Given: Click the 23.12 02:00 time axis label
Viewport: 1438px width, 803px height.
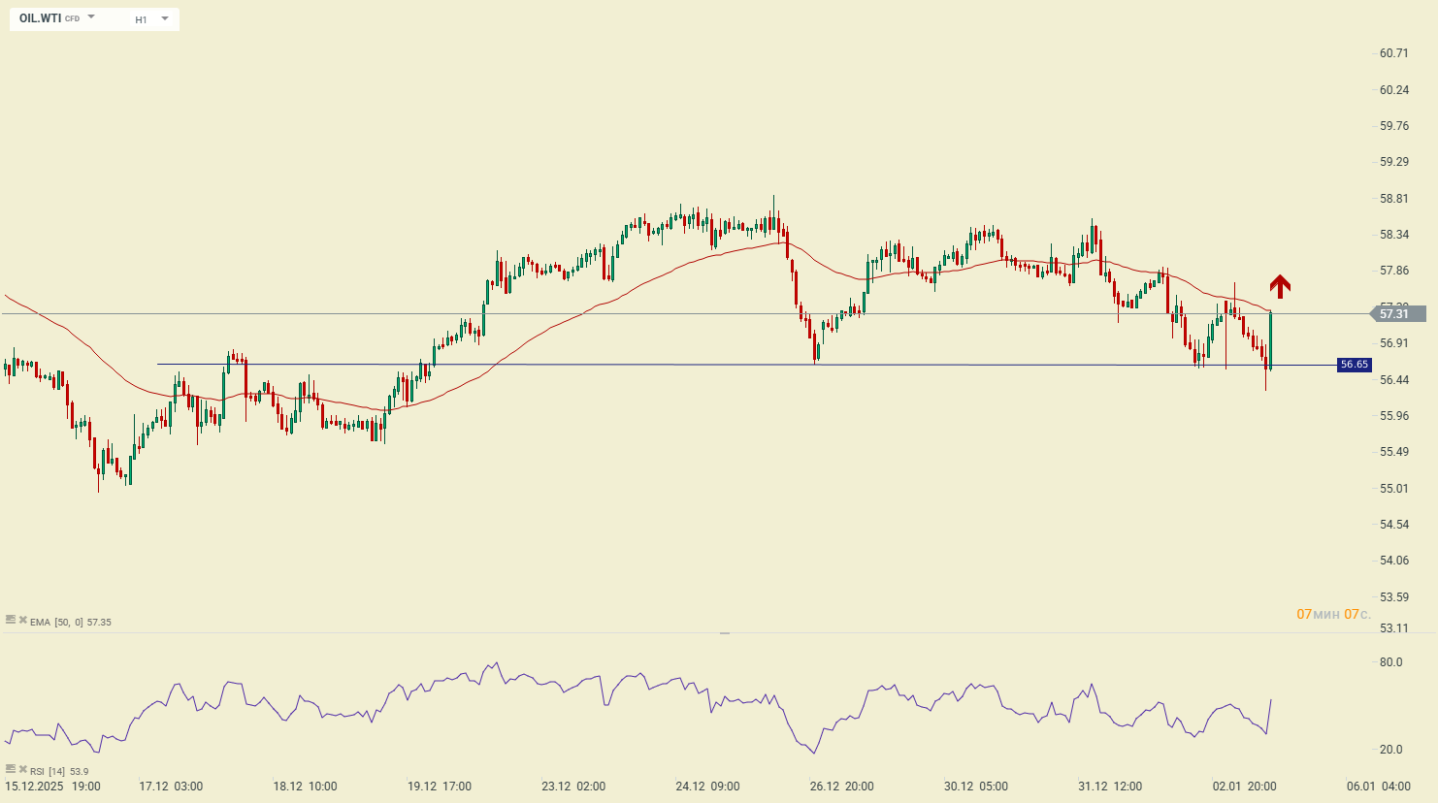Looking at the screenshot, I should (x=572, y=787).
